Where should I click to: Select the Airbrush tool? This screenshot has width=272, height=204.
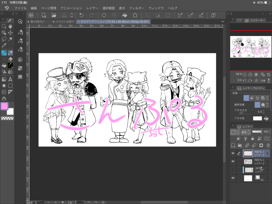pos(4,72)
